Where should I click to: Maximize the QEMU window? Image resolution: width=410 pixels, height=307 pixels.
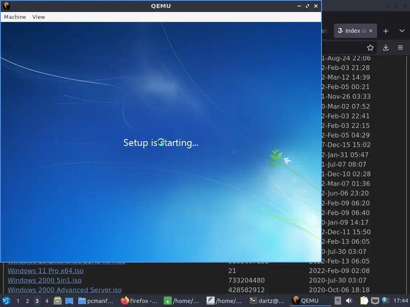(x=307, y=6)
